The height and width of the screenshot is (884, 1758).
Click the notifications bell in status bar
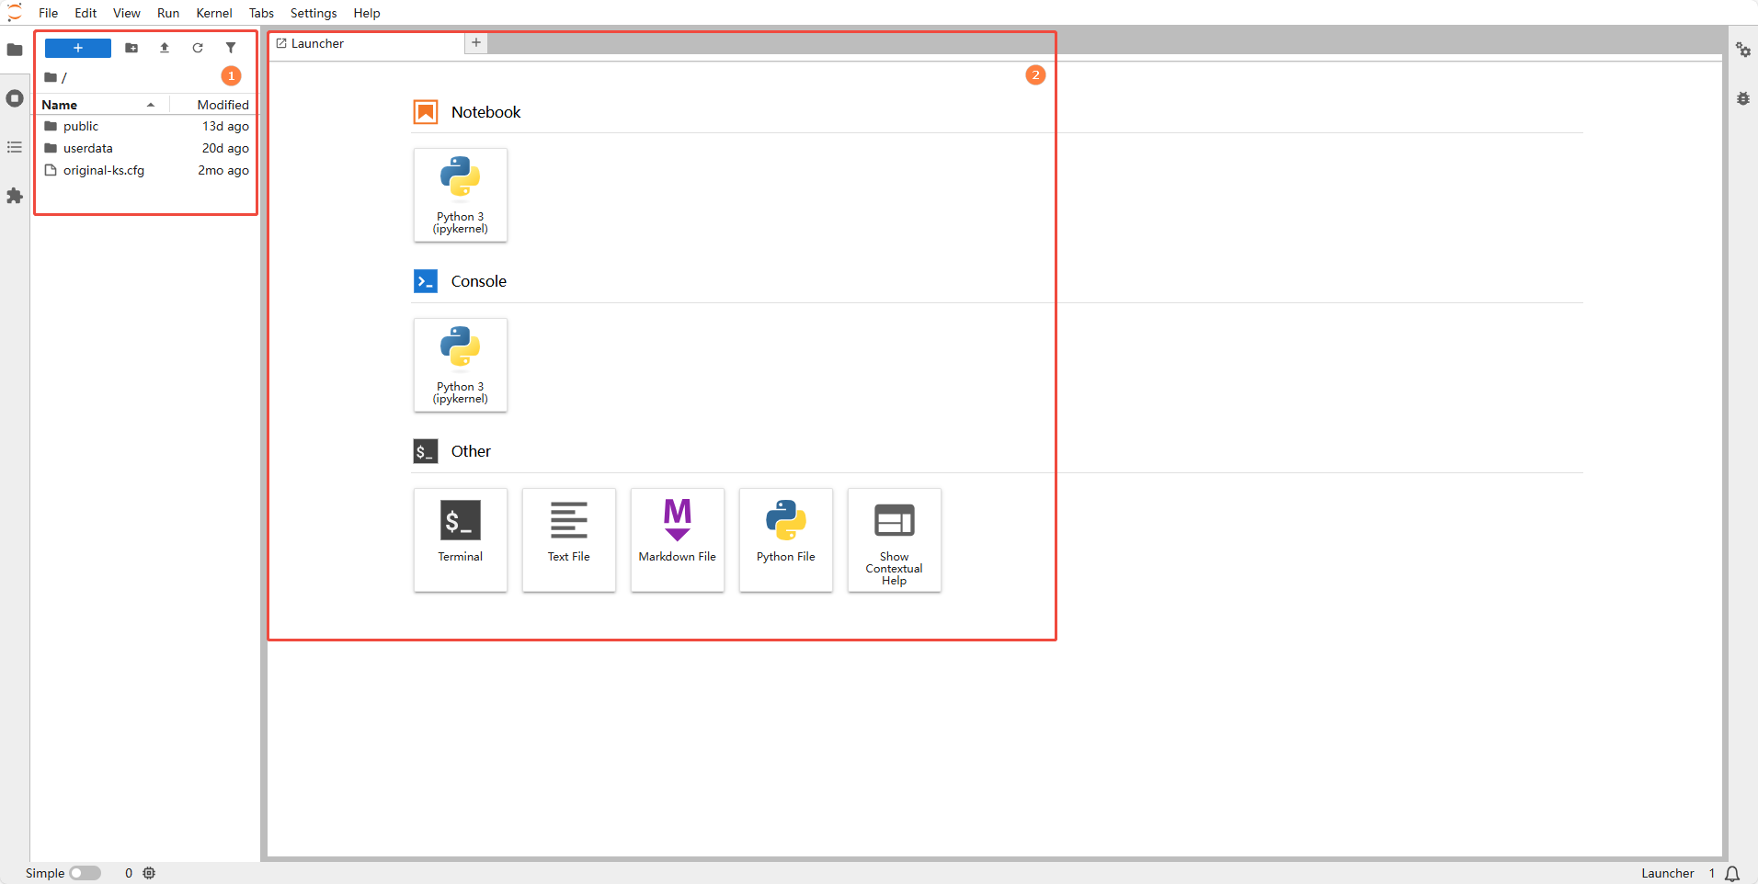tap(1732, 873)
